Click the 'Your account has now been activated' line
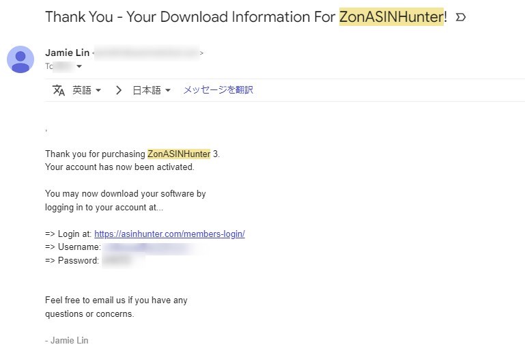The width and height of the screenshot is (525, 364). pos(119,167)
